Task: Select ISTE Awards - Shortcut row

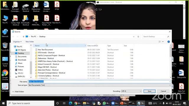Action: (x=84, y=52)
